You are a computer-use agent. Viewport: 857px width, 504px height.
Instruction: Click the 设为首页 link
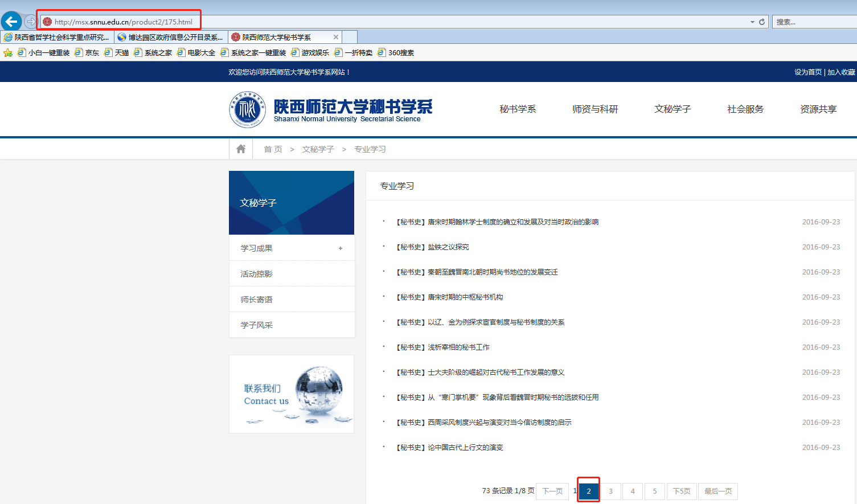(x=807, y=72)
